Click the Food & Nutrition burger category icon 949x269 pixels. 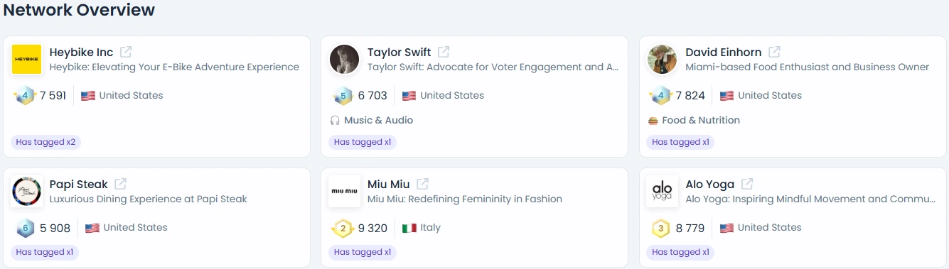pyautogui.click(x=653, y=121)
